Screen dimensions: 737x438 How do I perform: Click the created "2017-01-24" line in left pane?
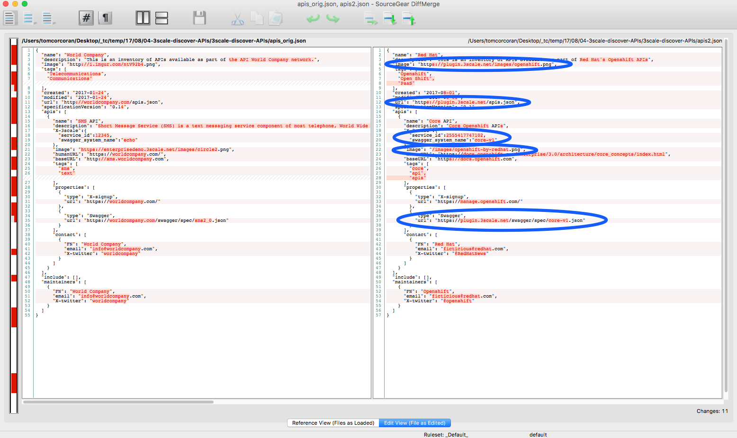[x=75, y=93]
